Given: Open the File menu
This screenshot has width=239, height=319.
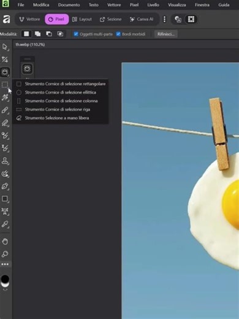Looking at the screenshot, I should tap(21, 5).
